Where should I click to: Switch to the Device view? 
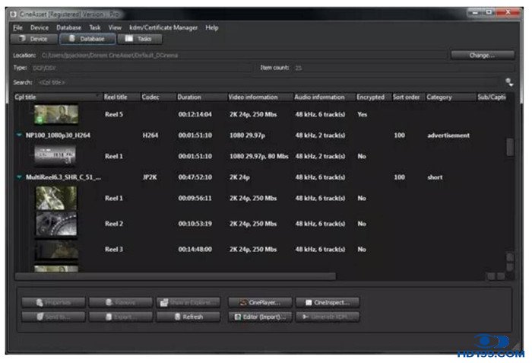click(x=33, y=38)
